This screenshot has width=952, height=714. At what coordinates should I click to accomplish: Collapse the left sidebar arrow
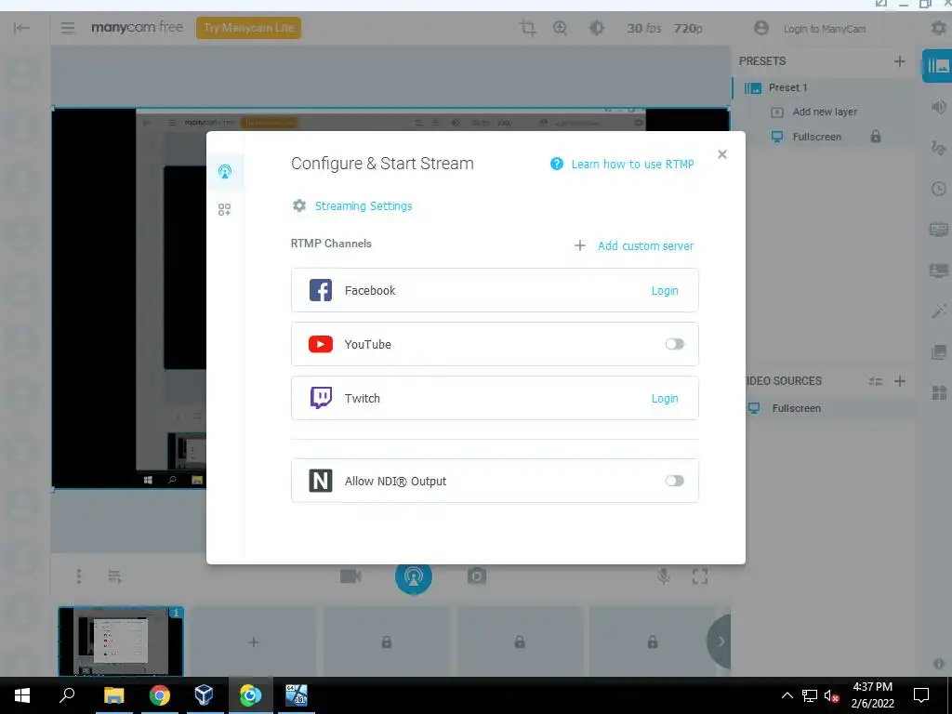[x=22, y=28]
